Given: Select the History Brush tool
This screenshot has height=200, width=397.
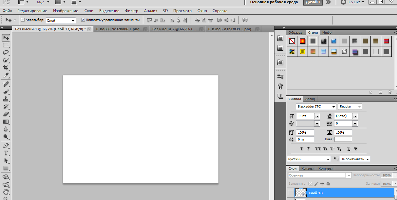Looking at the screenshot, I should (6, 107).
